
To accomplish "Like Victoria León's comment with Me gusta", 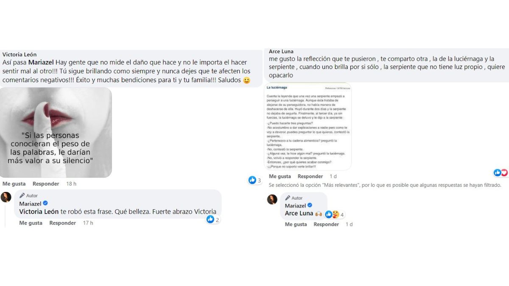I will [x=14, y=184].
